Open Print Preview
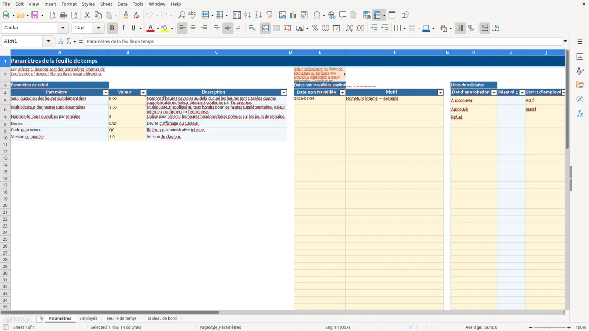The image size is (589, 331). 74,15
